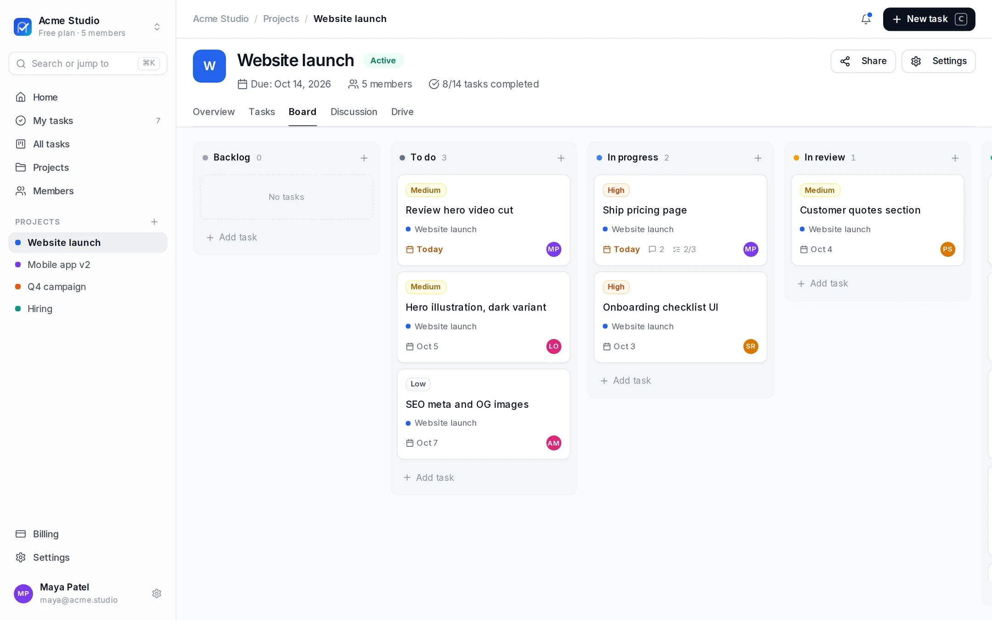
Task: Add a new project with the PROJECTS plus icon
Action: pyautogui.click(x=154, y=222)
